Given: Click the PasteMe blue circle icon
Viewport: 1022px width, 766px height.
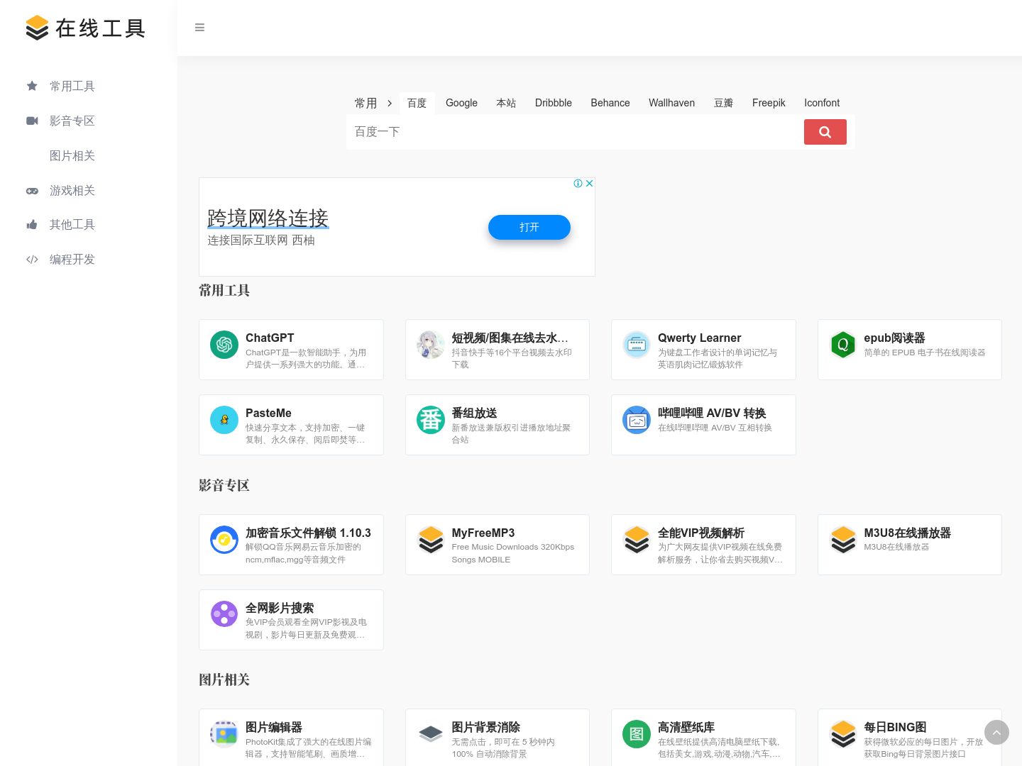Looking at the screenshot, I should pyautogui.click(x=224, y=420).
